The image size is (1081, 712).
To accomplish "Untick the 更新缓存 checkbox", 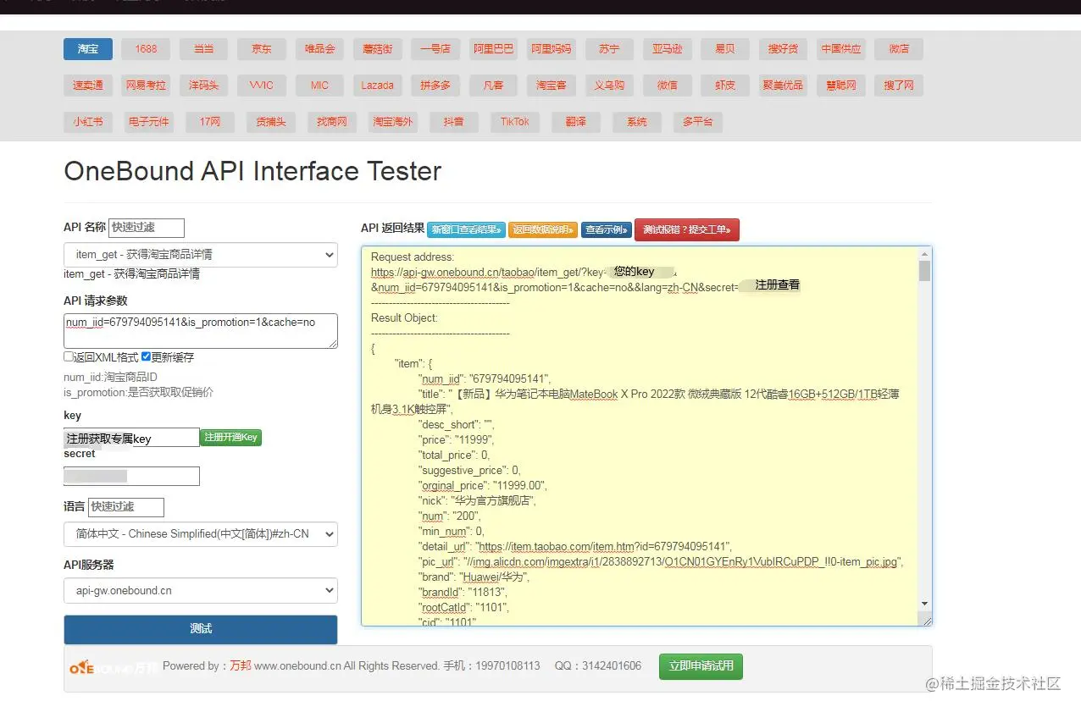I will (x=147, y=357).
